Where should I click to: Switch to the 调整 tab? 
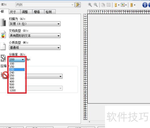click(x=26, y=12)
